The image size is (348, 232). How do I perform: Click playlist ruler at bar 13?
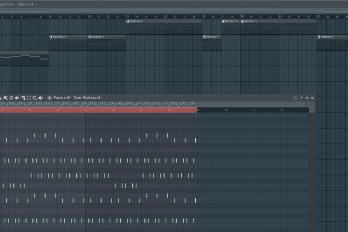pyautogui.click(x=89, y=16)
